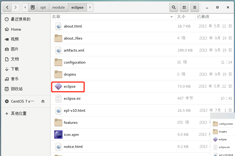Eject the CentOS 7 volume
Viewport: 235px width, 156px height.
tap(43, 101)
